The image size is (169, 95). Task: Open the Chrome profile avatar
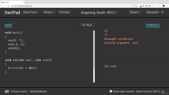coord(164,6)
